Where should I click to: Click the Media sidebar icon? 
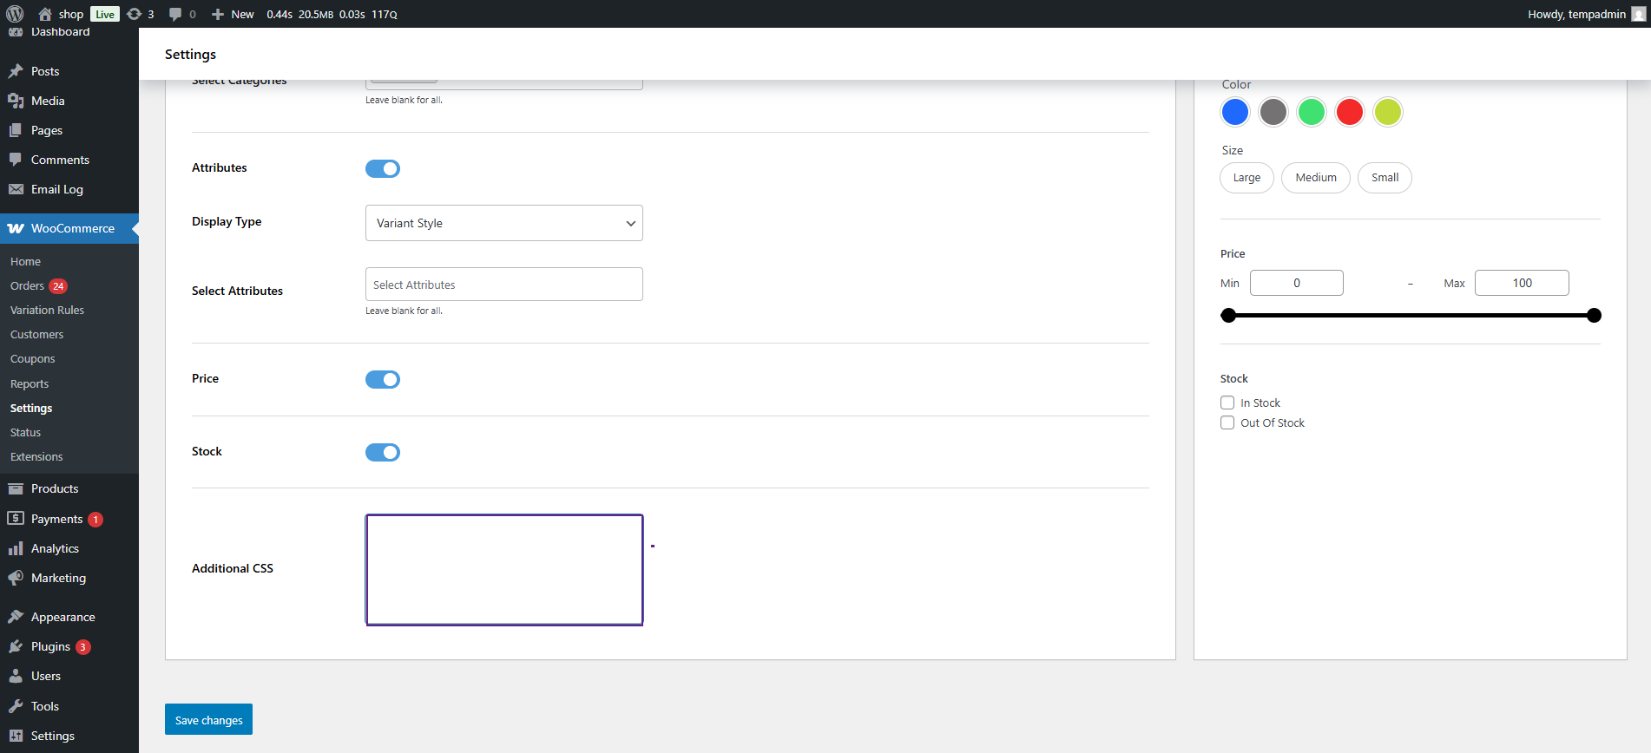(16, 101)
